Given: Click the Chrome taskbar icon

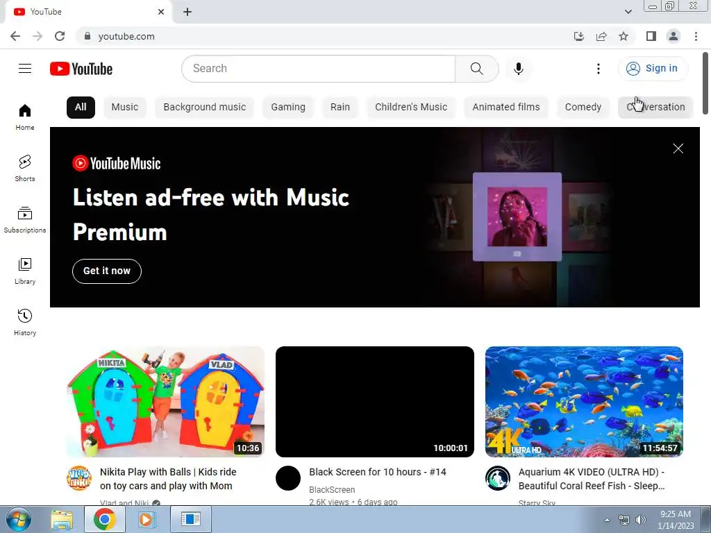Looking at the screenshot, I should tap(104, 519).
